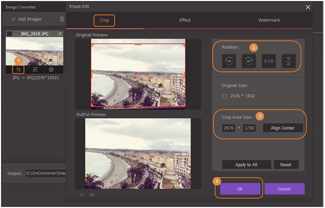Click the crop width field showing 2576
The width and height of the screenshot is (325, 208).
coord(228,128)
